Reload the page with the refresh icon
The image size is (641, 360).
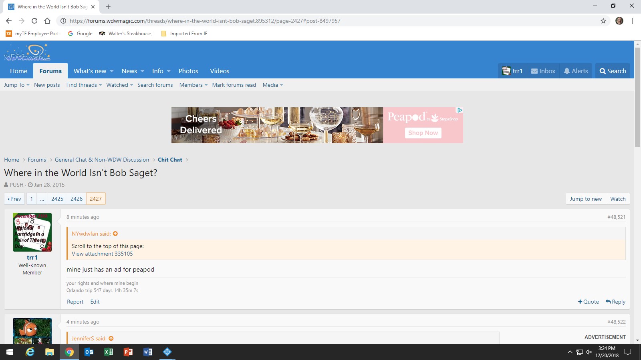coord(34,21)
